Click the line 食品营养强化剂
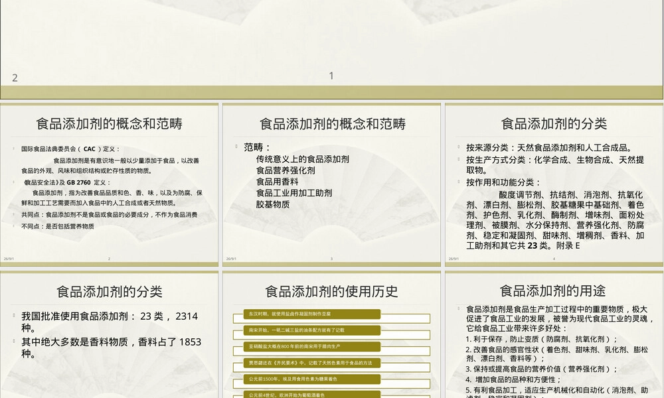Viewport: 664px width, 398px height. point(286,170)
